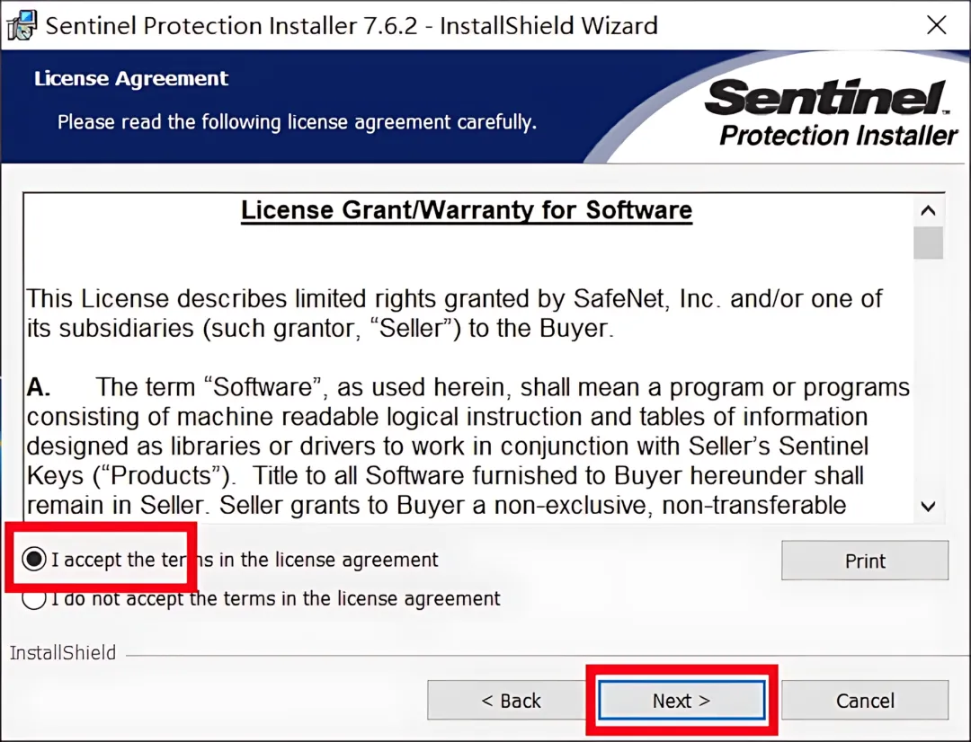Click the "This License describes" paragraph

(x=454, y=313)
